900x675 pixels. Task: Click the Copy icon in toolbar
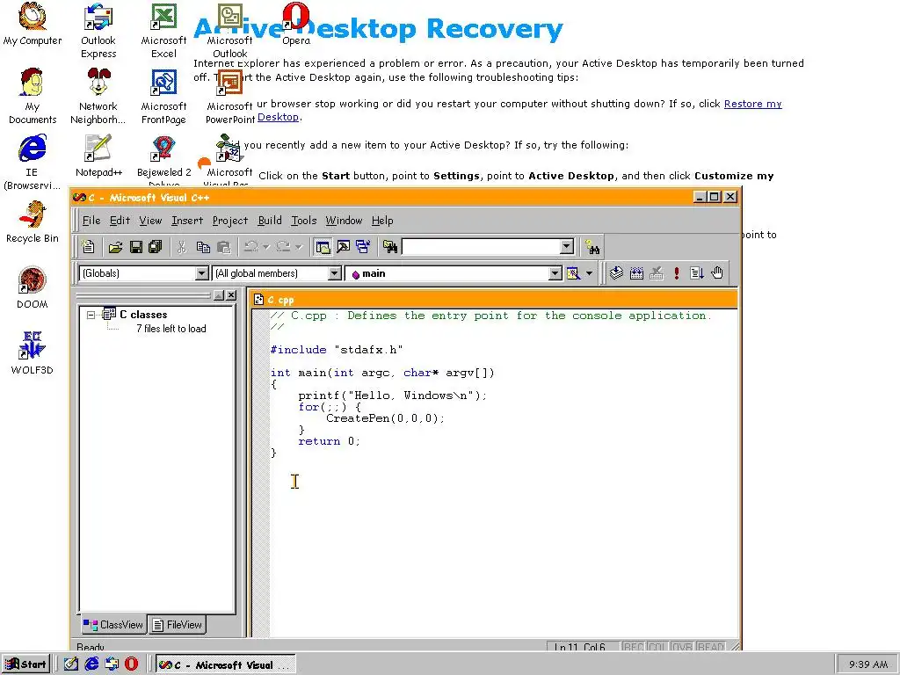(203, 247)
